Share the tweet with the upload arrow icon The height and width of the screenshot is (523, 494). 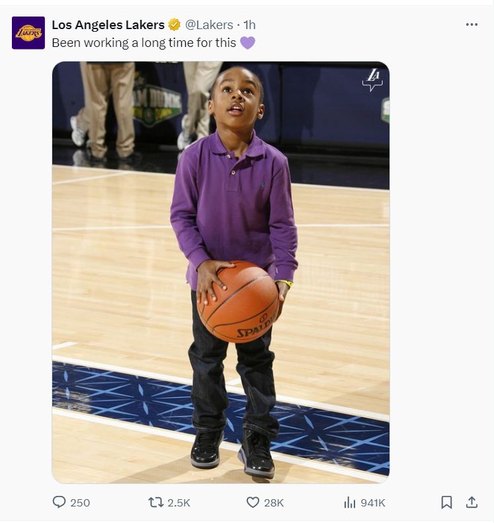point(472,502)
